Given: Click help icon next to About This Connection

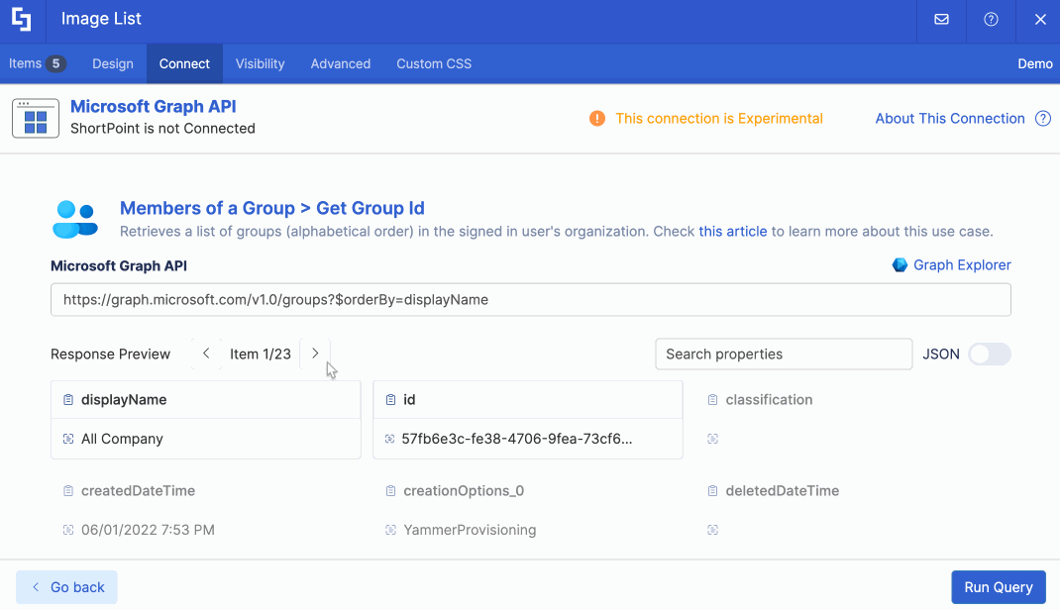Looking at the screenshot, I should point(1043,118).
